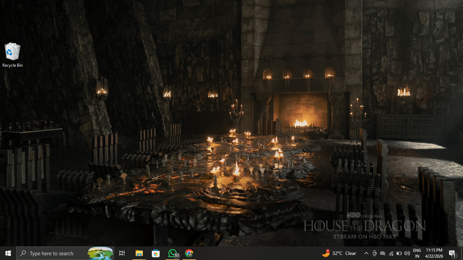The width and height of the screenshot is (463, 260).
Task: Open the Windows Start menu
Action: point(8,253)
